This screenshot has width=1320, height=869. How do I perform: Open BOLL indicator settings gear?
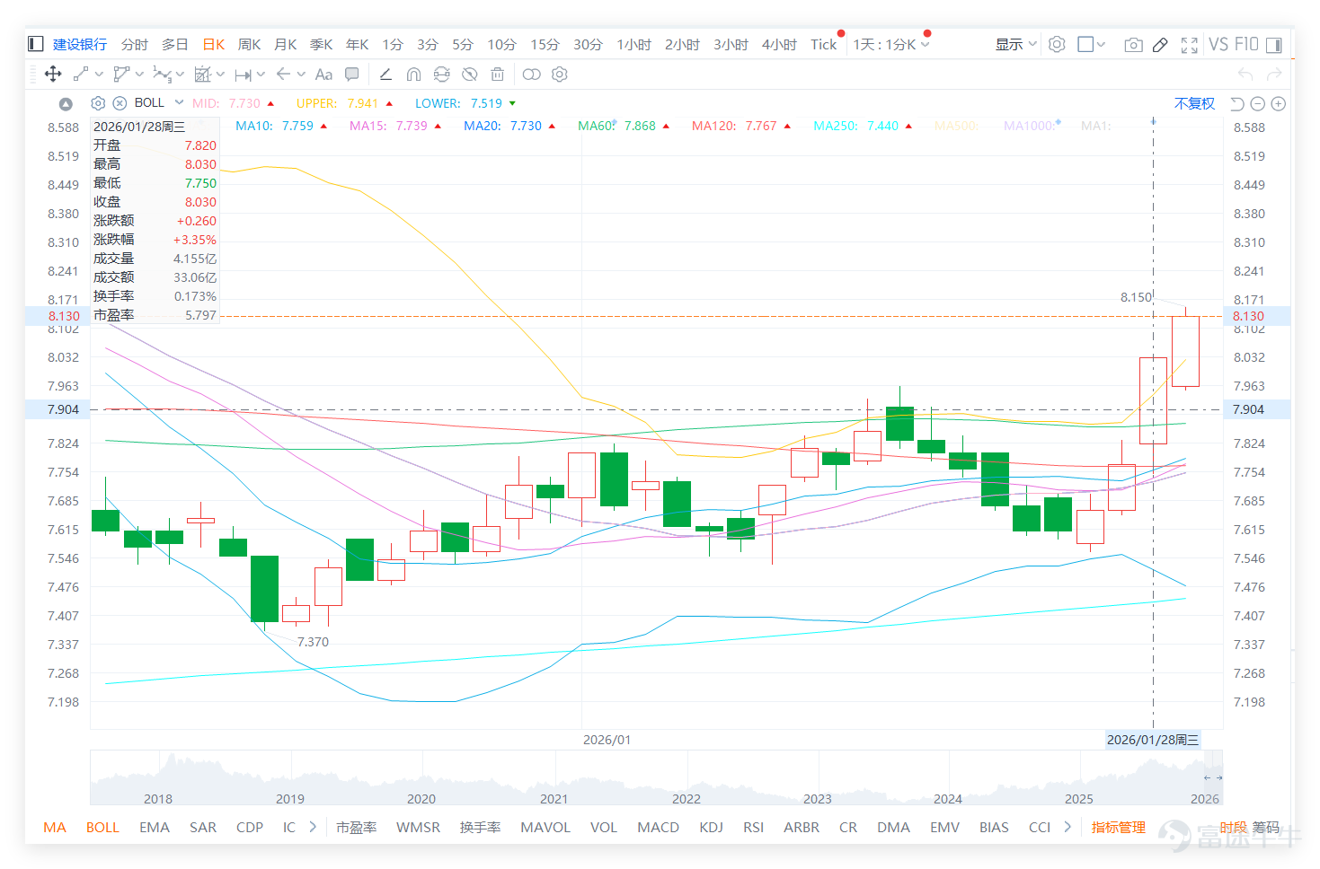(x=99, y=103)
